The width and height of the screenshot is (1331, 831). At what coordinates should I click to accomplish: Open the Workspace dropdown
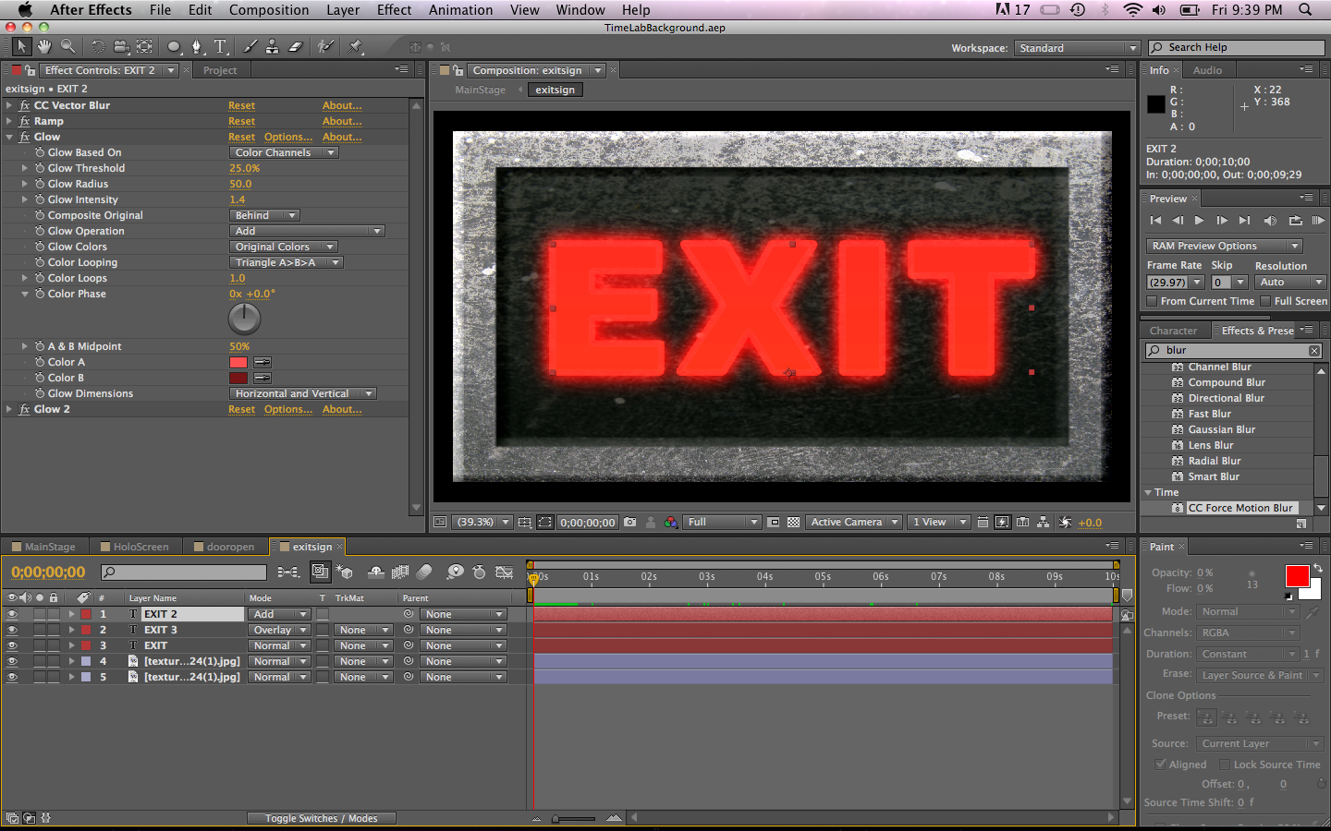click(x=1077, y=48)
